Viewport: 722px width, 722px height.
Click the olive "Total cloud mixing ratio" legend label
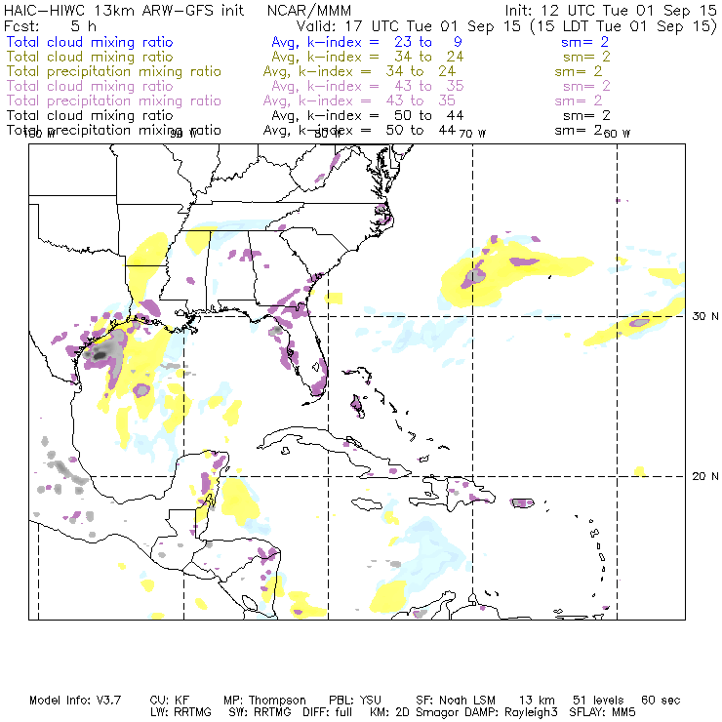(x=90, y=57)
